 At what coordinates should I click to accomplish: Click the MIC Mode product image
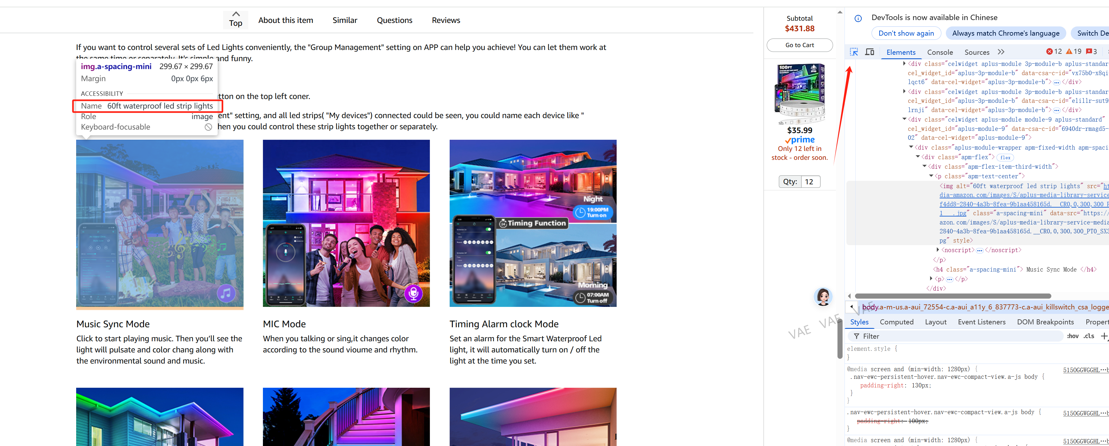(x=346, y=223)
